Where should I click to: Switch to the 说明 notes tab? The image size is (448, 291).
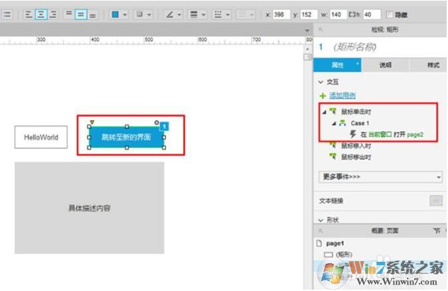(x=385, y=65)
